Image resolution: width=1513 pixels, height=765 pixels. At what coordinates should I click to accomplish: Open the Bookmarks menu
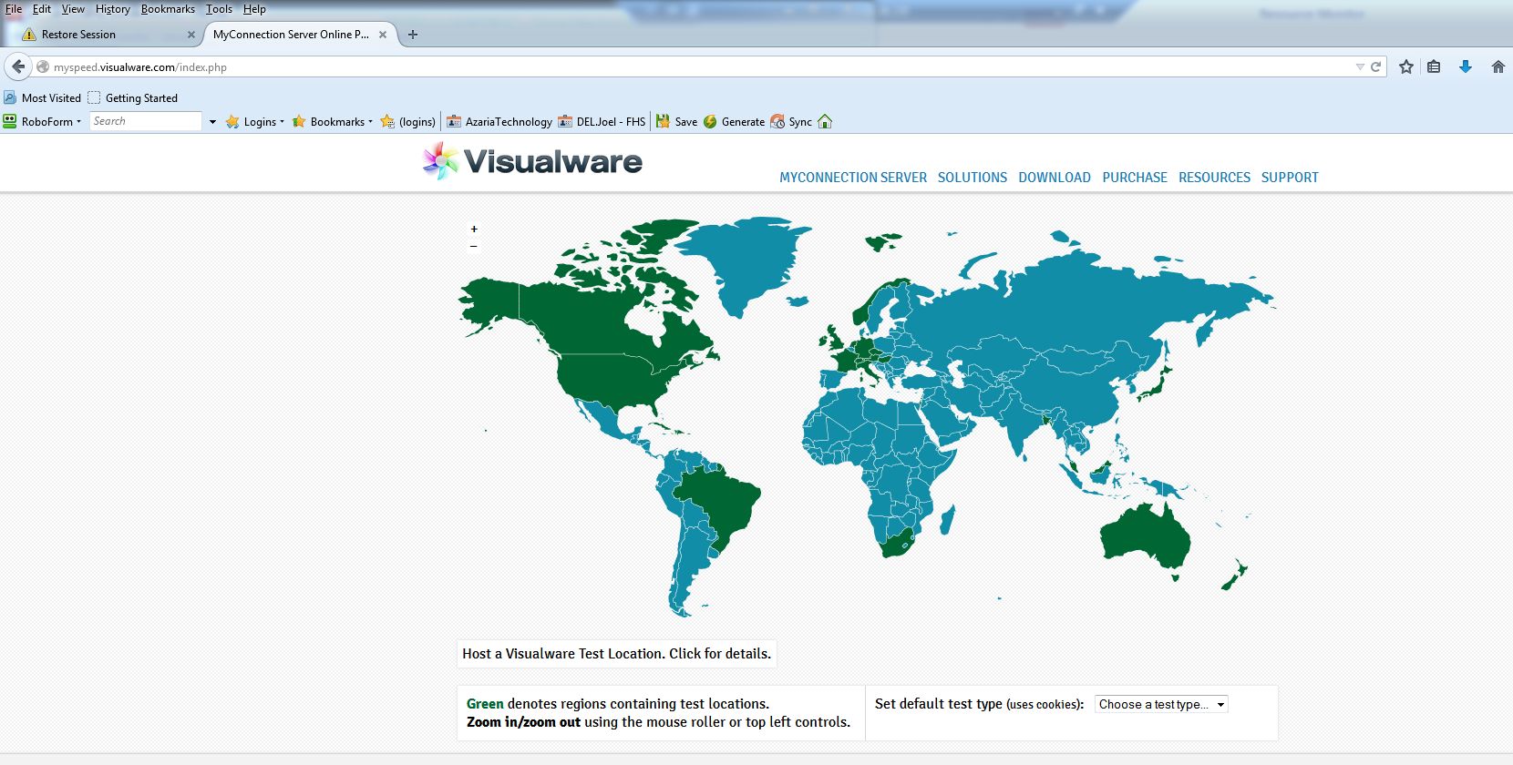pyautogui.click(x=168, y=9)
